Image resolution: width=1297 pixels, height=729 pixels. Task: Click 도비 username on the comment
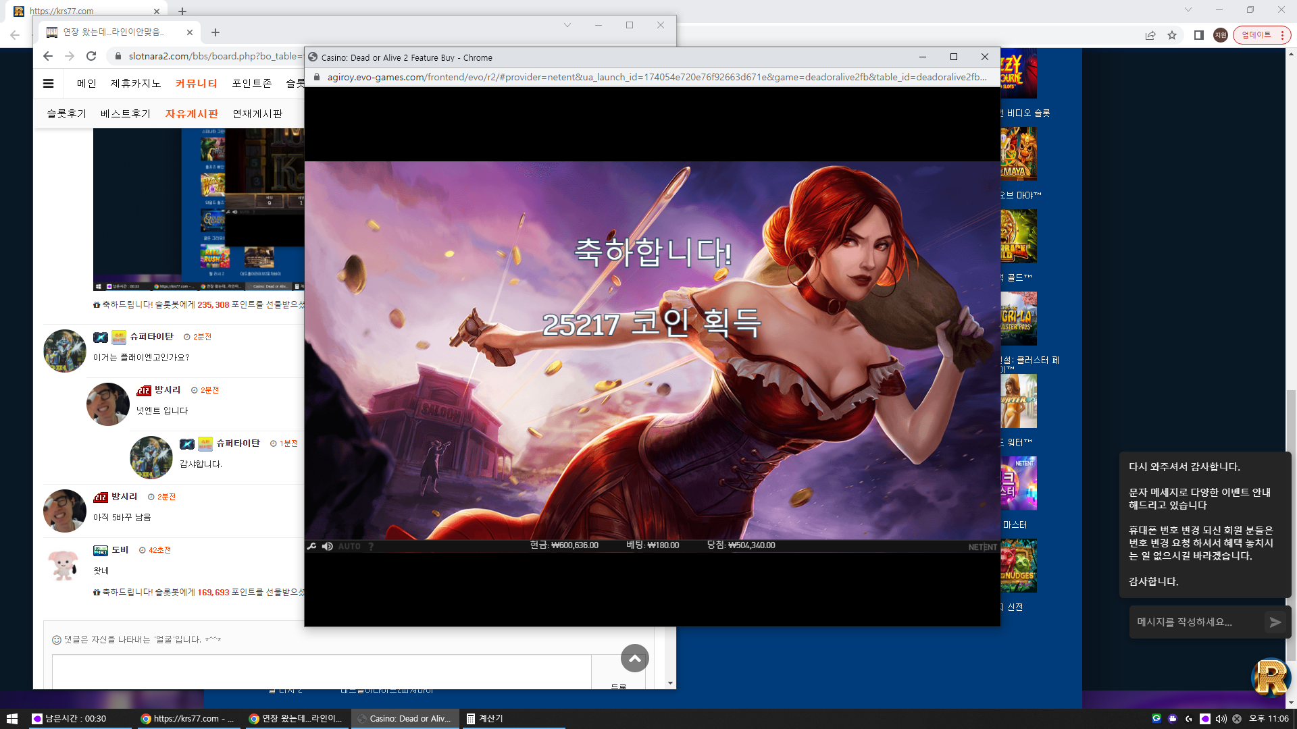pyautogui.click(x=120, y=550)
